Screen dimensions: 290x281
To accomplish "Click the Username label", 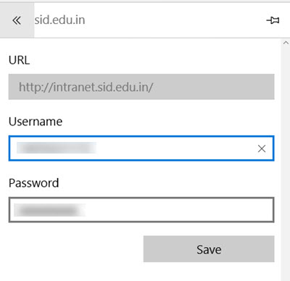I will 36,122.
